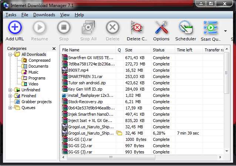Image resolution: width=236 pixels, height=166 pixels.
Task: Click the horizontal scrollbar left arrow
Action: tap(63, 157)
